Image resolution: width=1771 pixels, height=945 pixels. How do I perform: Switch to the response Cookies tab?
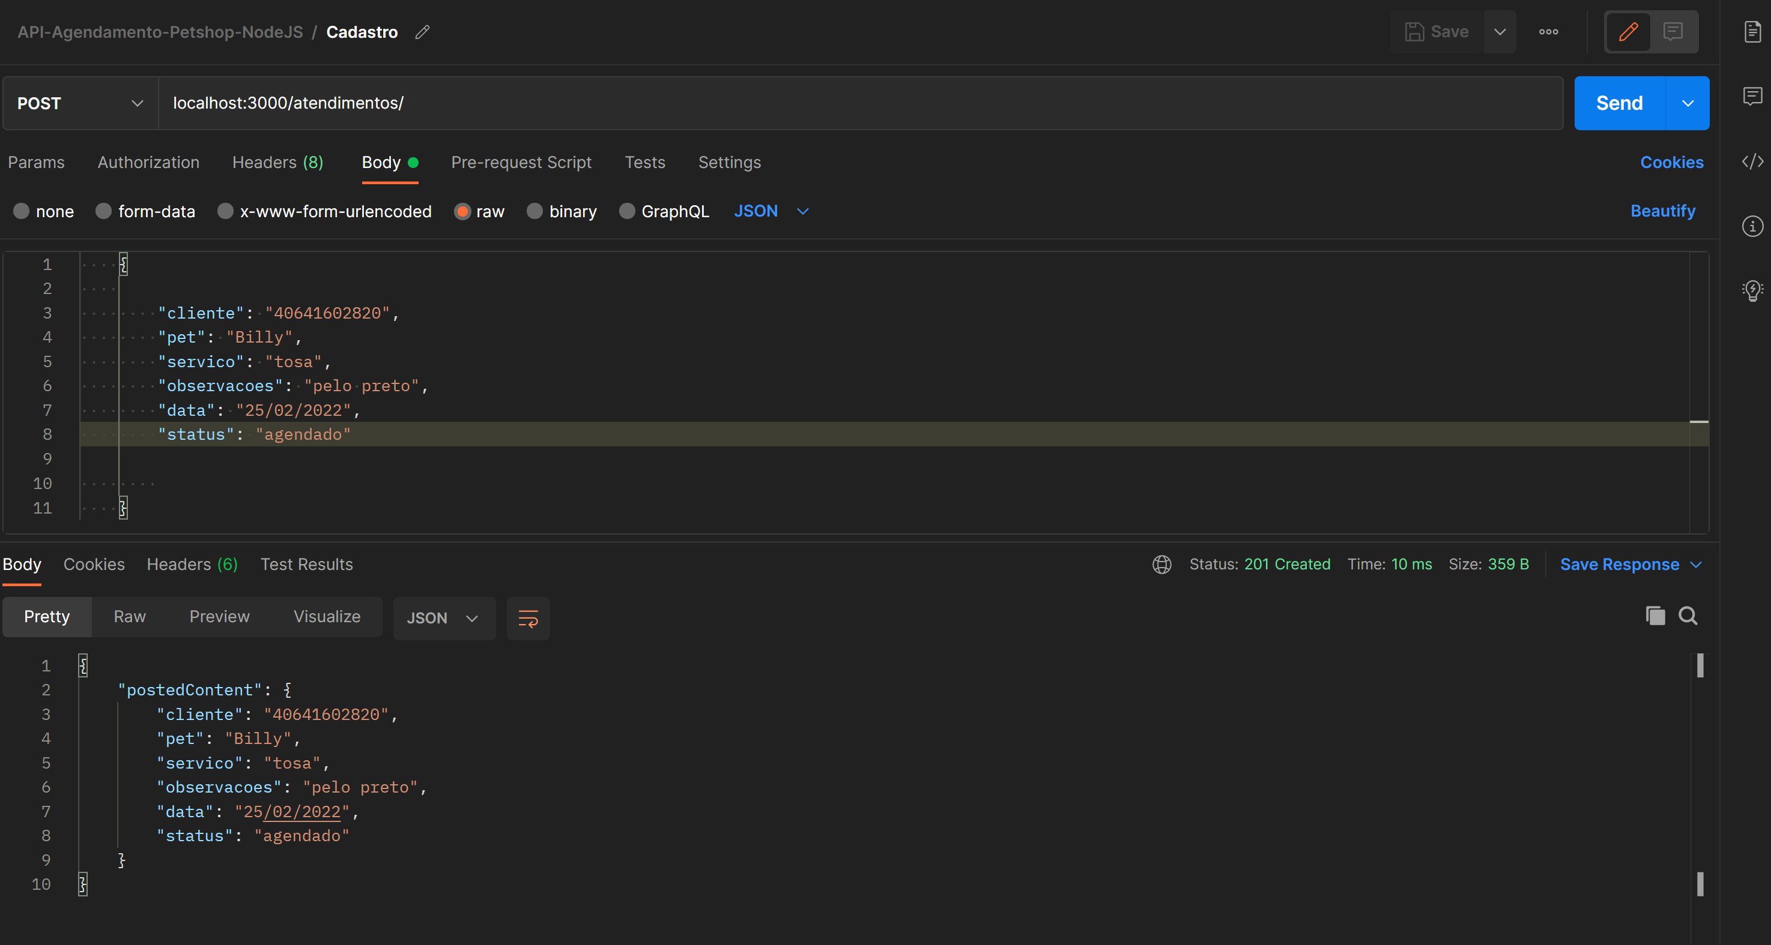[94, 565]
